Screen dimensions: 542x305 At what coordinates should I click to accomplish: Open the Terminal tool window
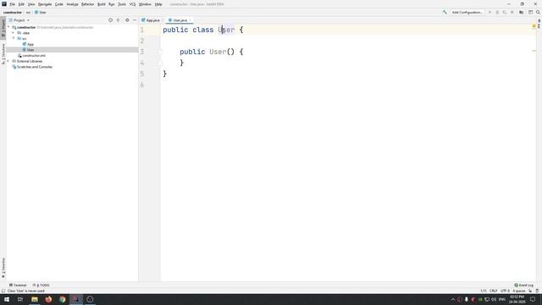(18, 286)
